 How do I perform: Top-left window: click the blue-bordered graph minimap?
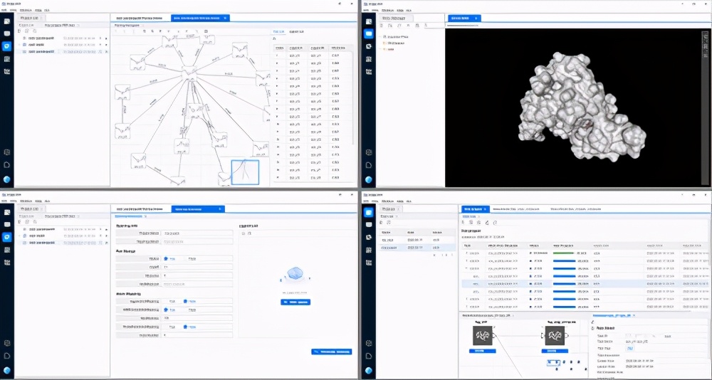(245, 172)
